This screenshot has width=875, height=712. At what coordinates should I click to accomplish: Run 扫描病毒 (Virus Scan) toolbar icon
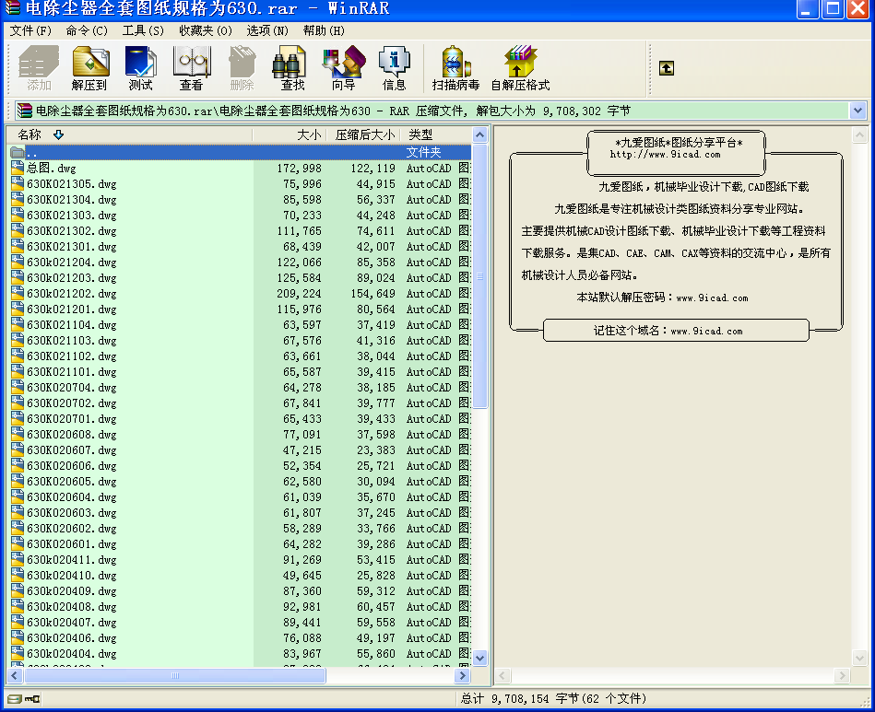tap(455, 68)
